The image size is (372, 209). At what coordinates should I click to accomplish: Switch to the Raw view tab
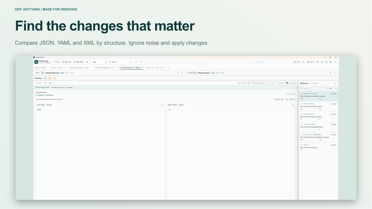pos(50,83)
